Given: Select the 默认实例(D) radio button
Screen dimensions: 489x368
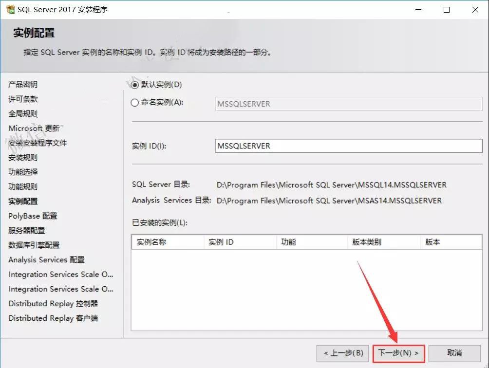Looking at the screenshot, I should (x=135, y=85).
